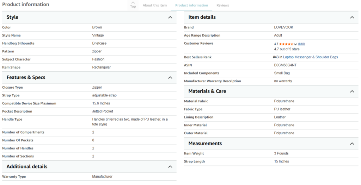Select the Product information tab
This screenshot has height=185, width=361.
(x=191, y=5)
